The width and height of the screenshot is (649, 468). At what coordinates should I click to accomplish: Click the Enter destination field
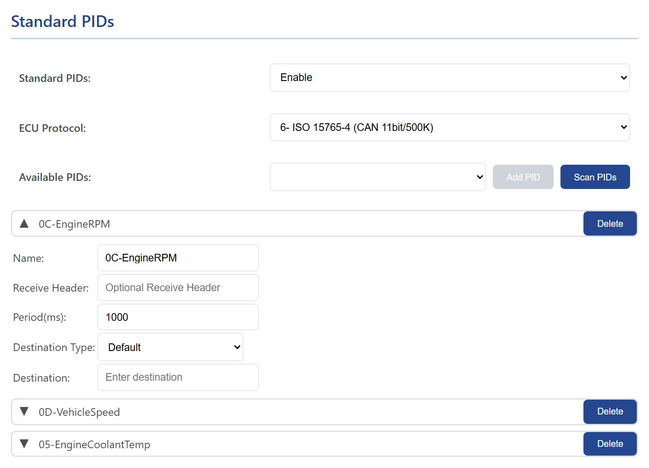pos(178,377)
